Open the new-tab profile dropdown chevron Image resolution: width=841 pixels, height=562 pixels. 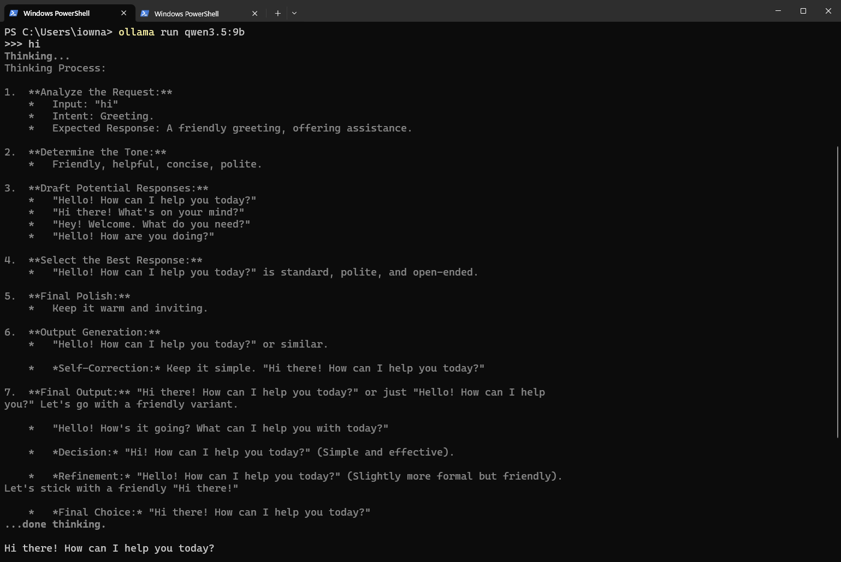(294, 13)
